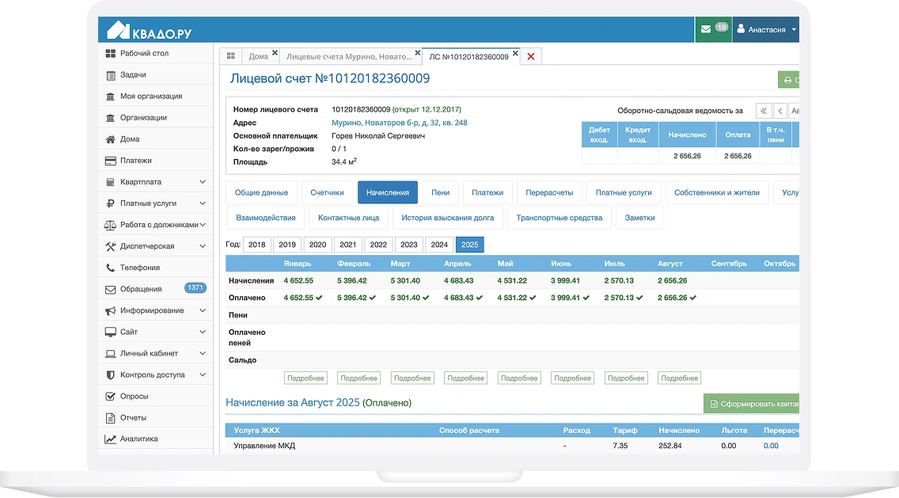Open the Анастасия user dropdown
This screenshot has width=899, height=498.
[x=765, y=29]
